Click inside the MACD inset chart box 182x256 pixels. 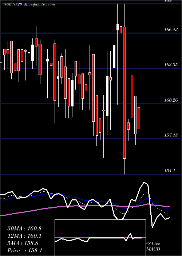pos(100,238)
